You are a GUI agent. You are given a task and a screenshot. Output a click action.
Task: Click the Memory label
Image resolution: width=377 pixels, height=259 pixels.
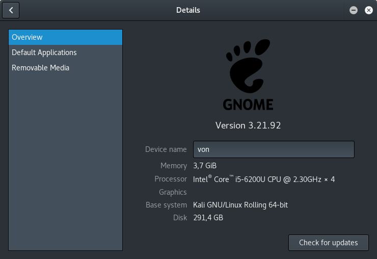[174, 166]
